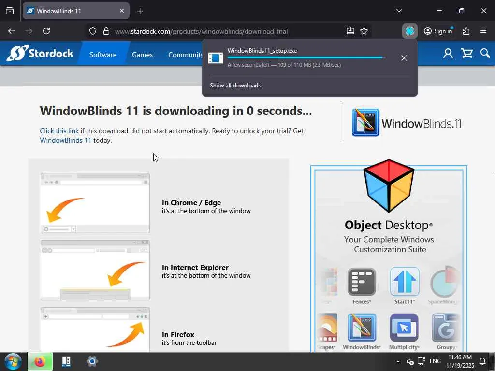Click the WindowBlinds.11 product logo
Image resolution: width=495 pixels, height=371 pixels.
pos(407,123)
